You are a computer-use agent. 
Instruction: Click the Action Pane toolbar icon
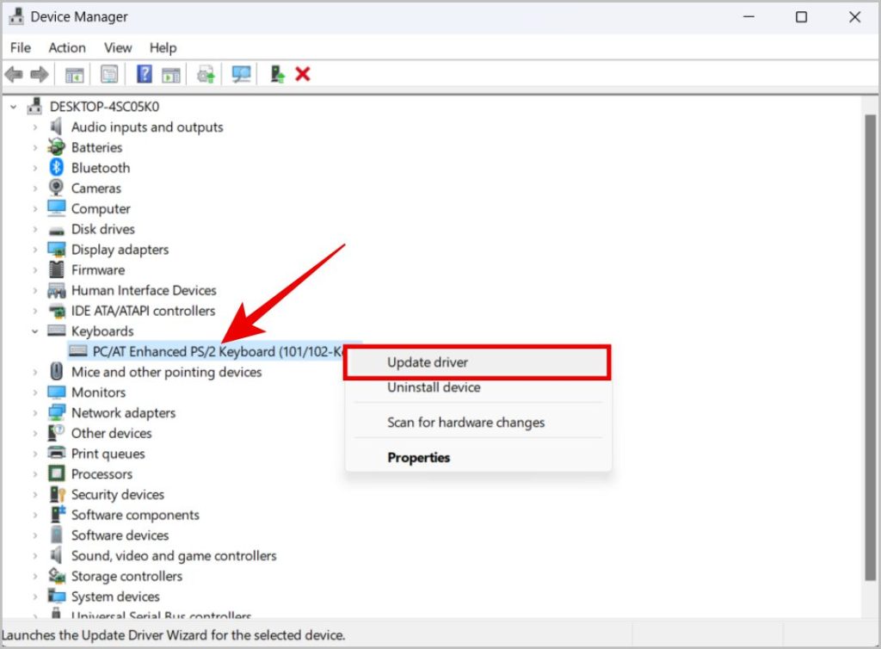171,74
